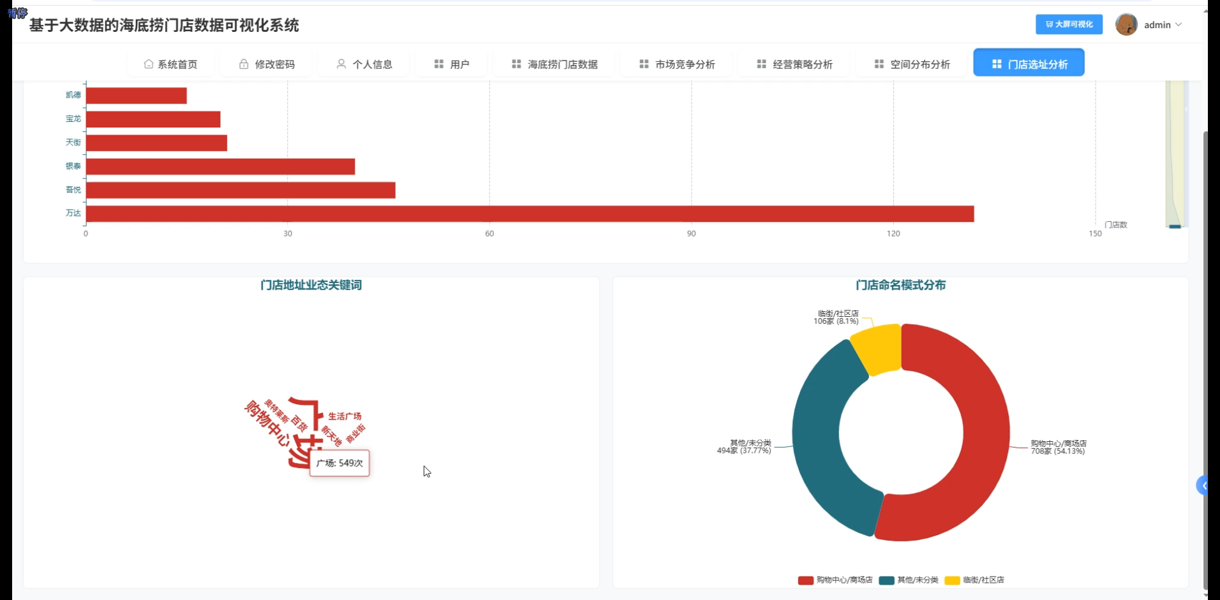
Task: Open the 海底捞门店数据 tab
Action: coord(554,64)
